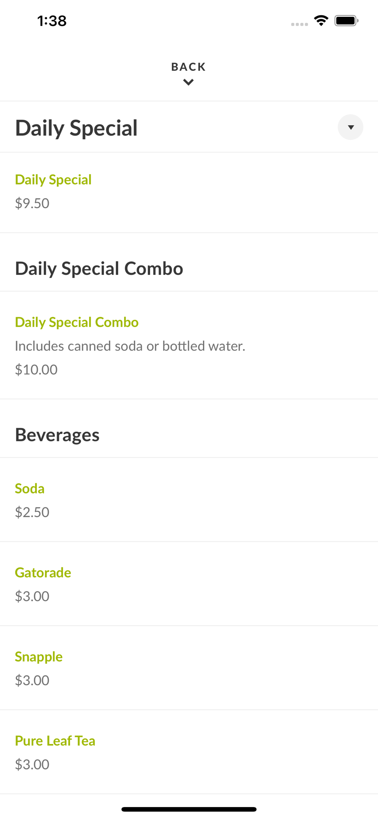Open the Daily Special category dropdown
378x819 pixels.
click(350, 127)
